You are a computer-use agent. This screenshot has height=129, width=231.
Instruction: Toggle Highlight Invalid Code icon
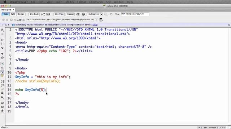pyautogui.click(x=3, y=68)
